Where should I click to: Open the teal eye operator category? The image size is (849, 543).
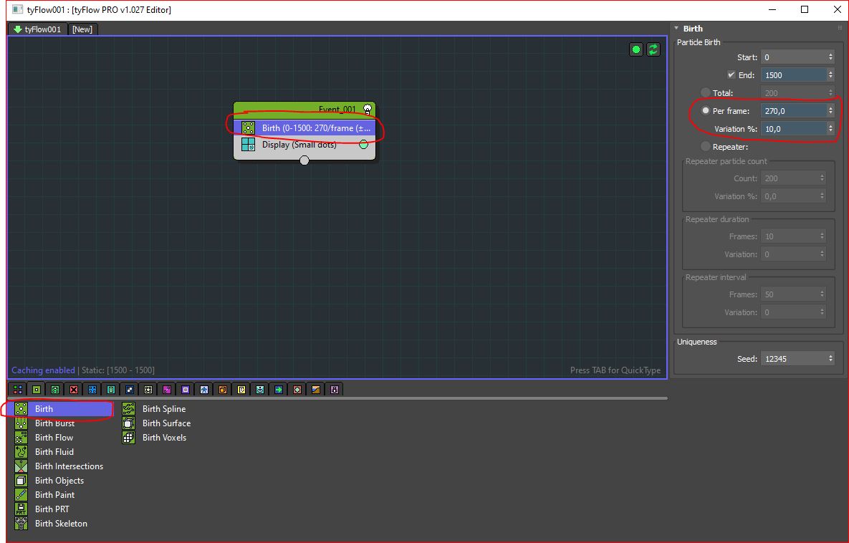point(260,389)
